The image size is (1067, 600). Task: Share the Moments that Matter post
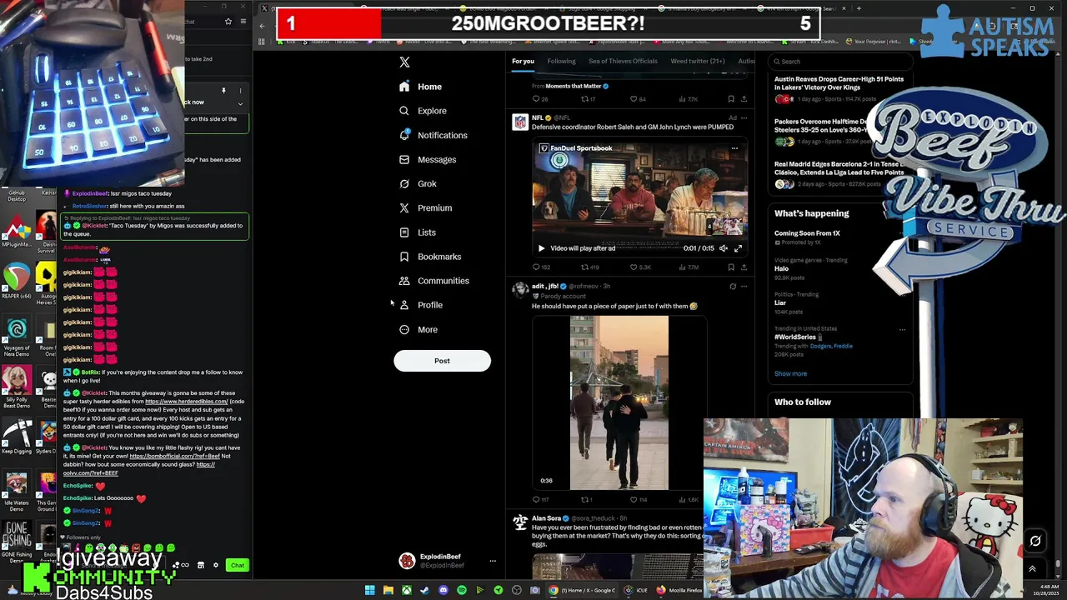coord(744,99)
